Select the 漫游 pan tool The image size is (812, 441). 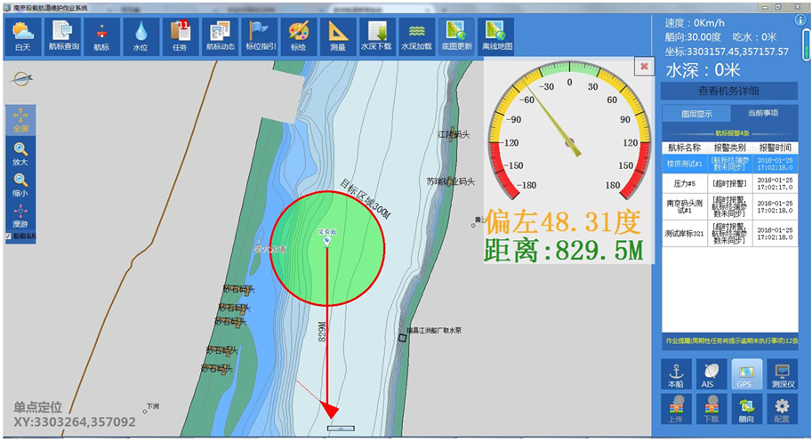tap(20, 216)
